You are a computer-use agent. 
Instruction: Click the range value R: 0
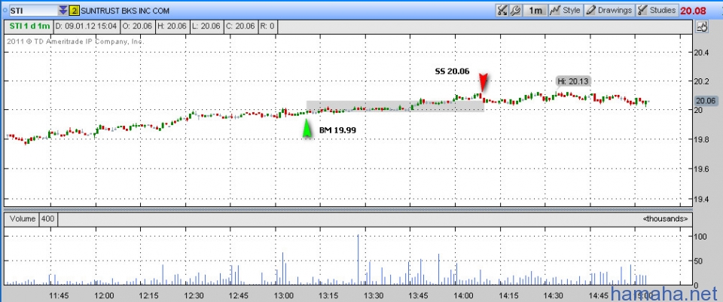[x=267, y=26]
